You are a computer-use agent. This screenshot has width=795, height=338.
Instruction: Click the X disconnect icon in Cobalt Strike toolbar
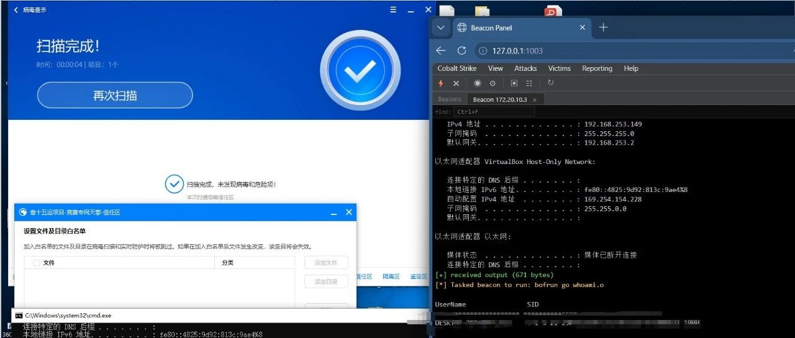[x=456, y=83]
